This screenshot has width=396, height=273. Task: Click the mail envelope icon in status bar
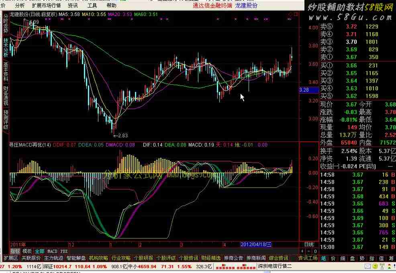368,266
